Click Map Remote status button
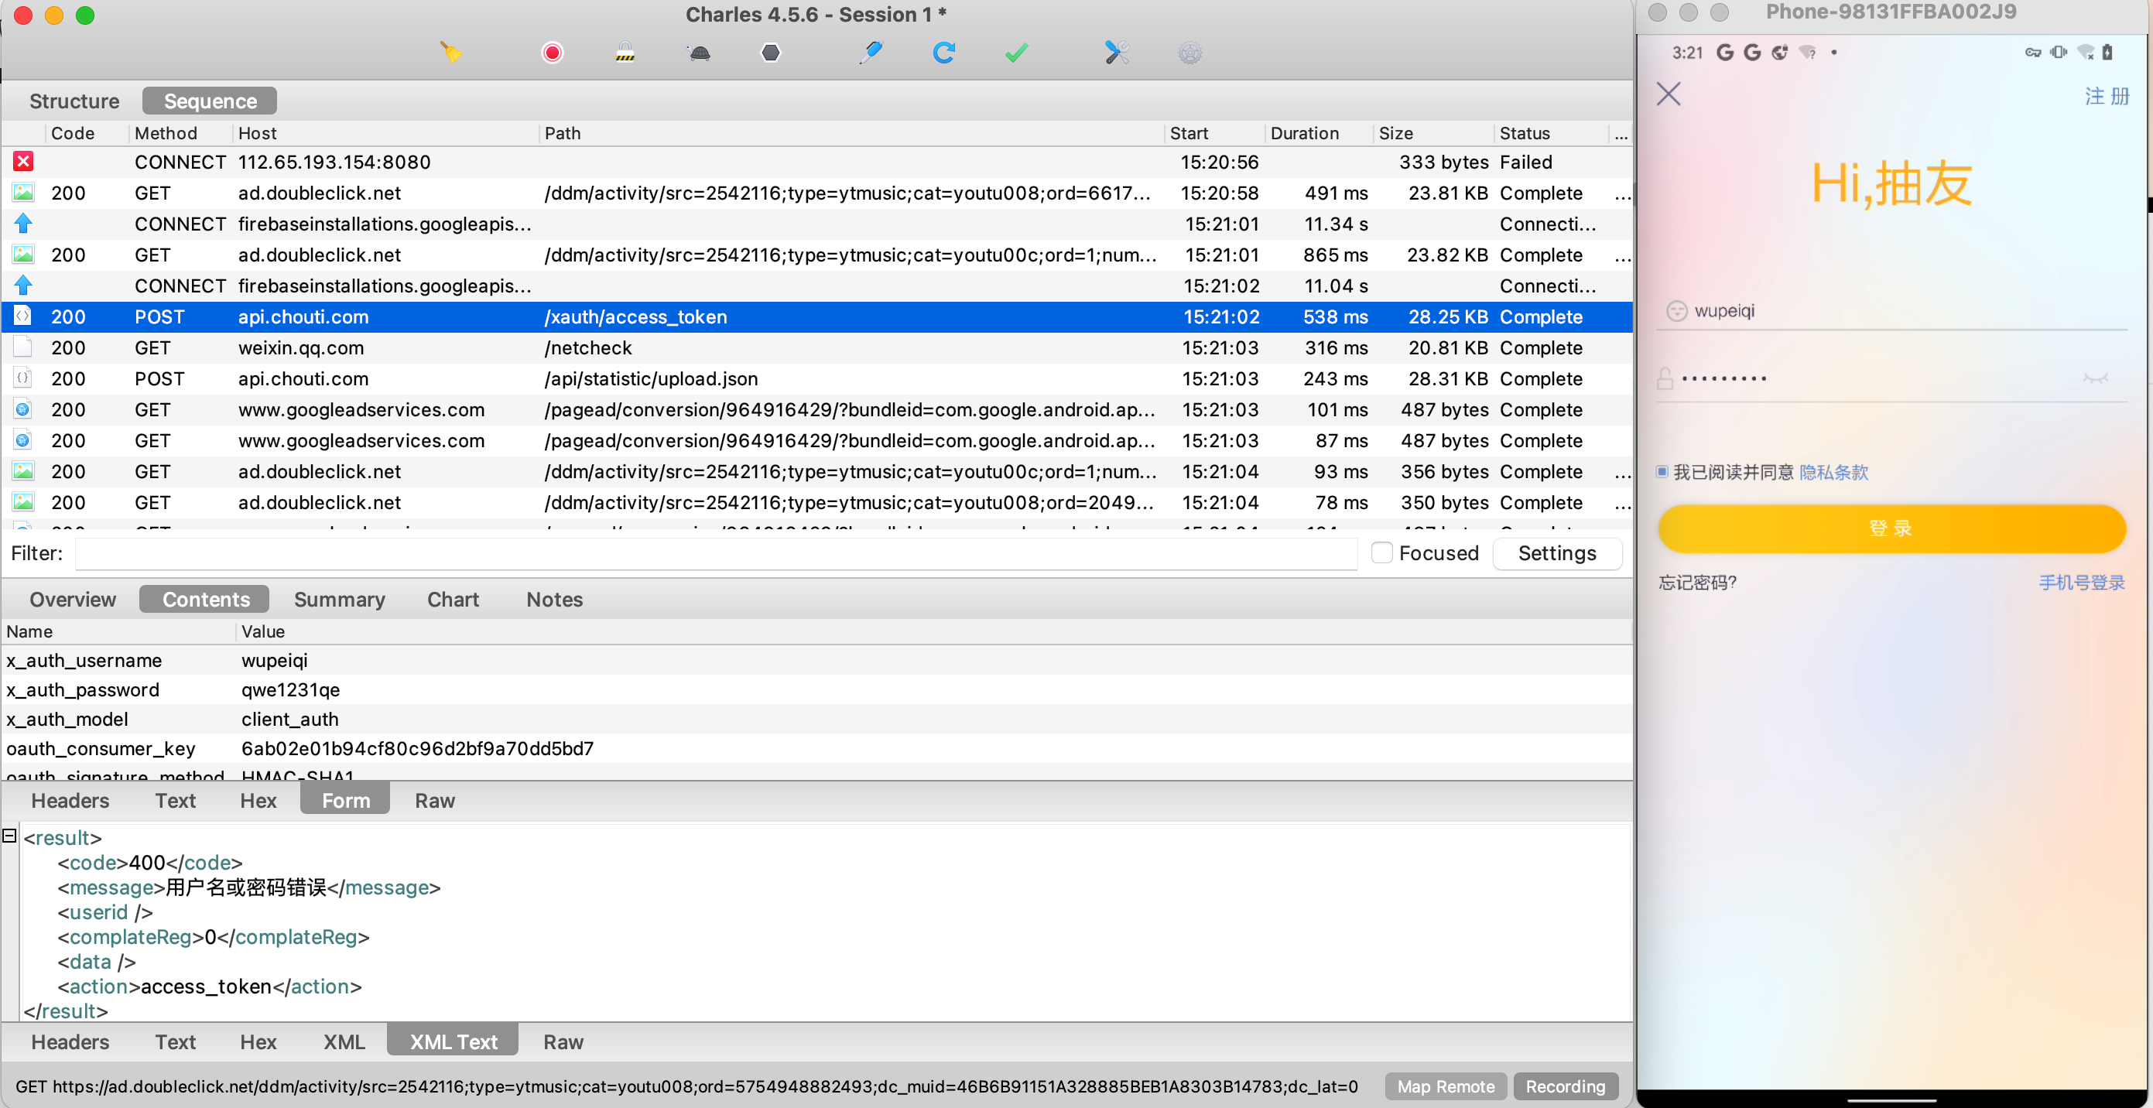 [1445, 1086]
